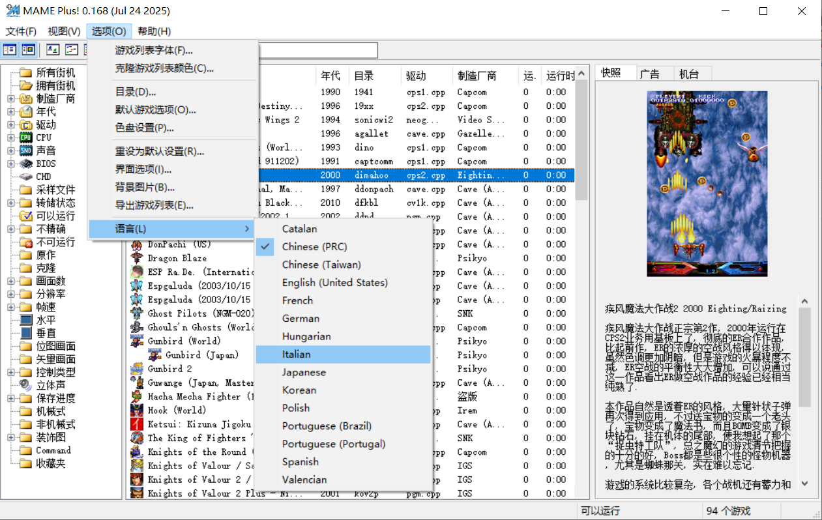Click the BIOS chip icon in folder tree
This screenshot has height=520, width=822.
coord(25,164)
